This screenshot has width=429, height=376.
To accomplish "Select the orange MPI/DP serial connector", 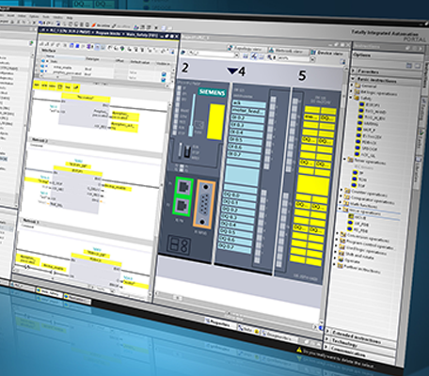I will point(205,204).
